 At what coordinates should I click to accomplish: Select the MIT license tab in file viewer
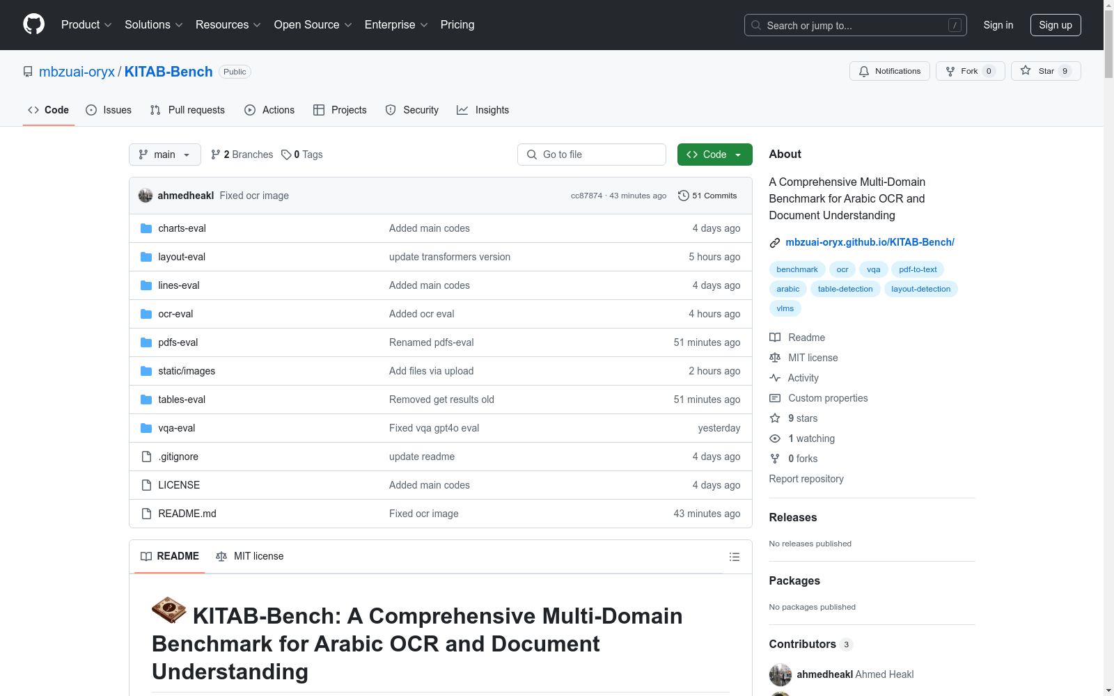(x=250, y=556)
